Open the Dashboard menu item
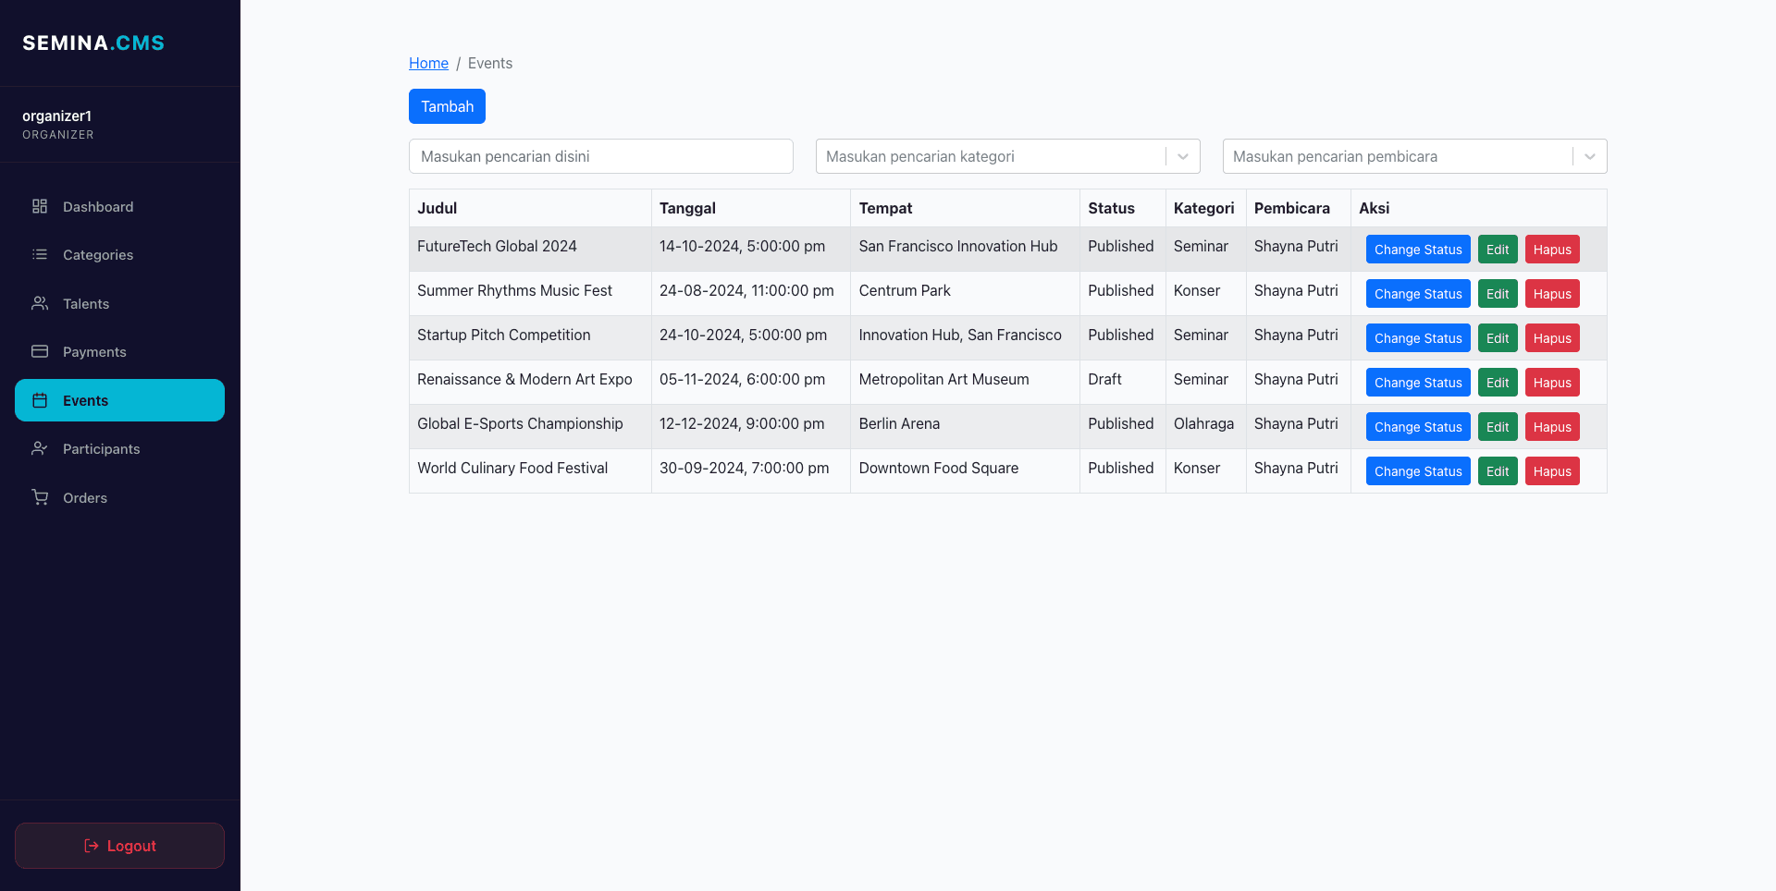Screen dimensions: 1776x891 119,206
